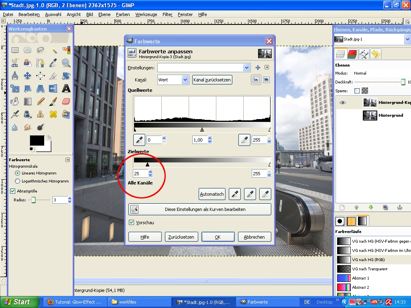Confirm levels with OK button
The height and width of the screenshot is (308, 411).
(x=218, y=237)
